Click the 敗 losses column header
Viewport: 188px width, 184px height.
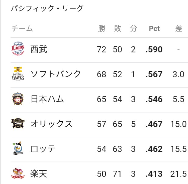[x=118, y=28]
